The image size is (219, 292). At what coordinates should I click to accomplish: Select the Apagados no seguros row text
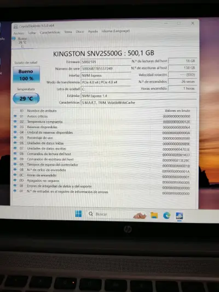click(43, 181)
